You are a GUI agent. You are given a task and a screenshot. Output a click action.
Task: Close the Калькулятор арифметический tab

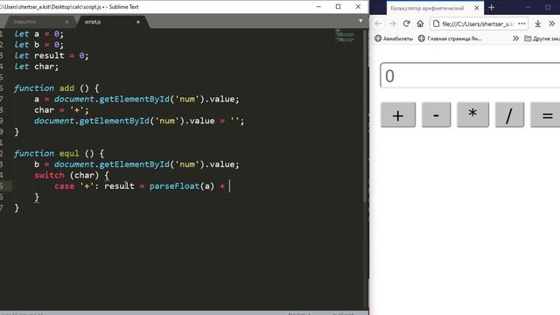pyautogui.click(x=476, y=8)
